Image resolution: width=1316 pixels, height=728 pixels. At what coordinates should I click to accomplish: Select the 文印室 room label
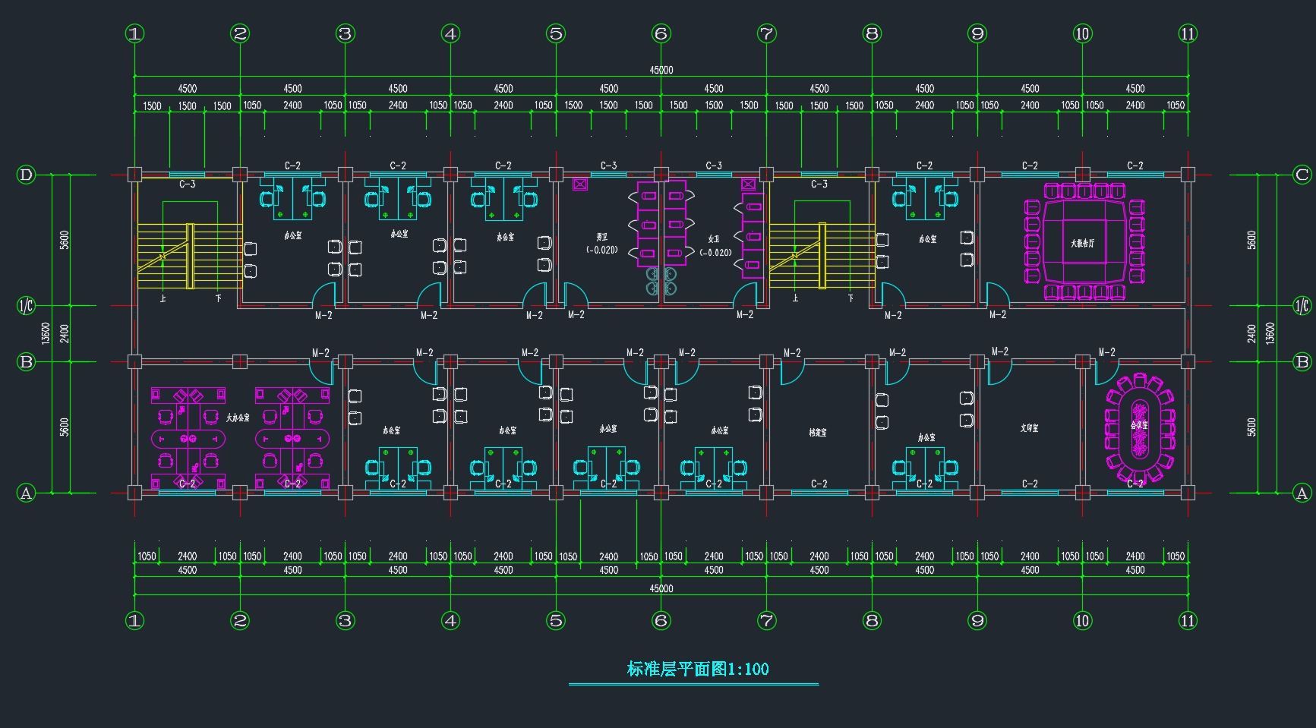pos(1029,428)
